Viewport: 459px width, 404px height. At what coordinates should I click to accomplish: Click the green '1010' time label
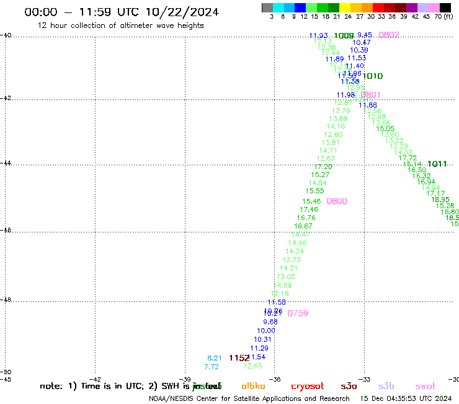[373, 76]
